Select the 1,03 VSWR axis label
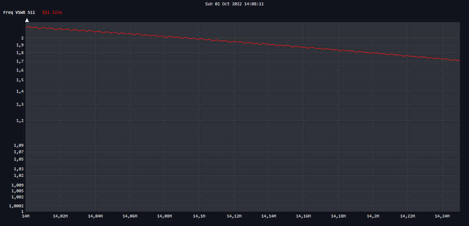Image resolution: width=469 pixels, height=226 pixels. (x=19, y=169)
